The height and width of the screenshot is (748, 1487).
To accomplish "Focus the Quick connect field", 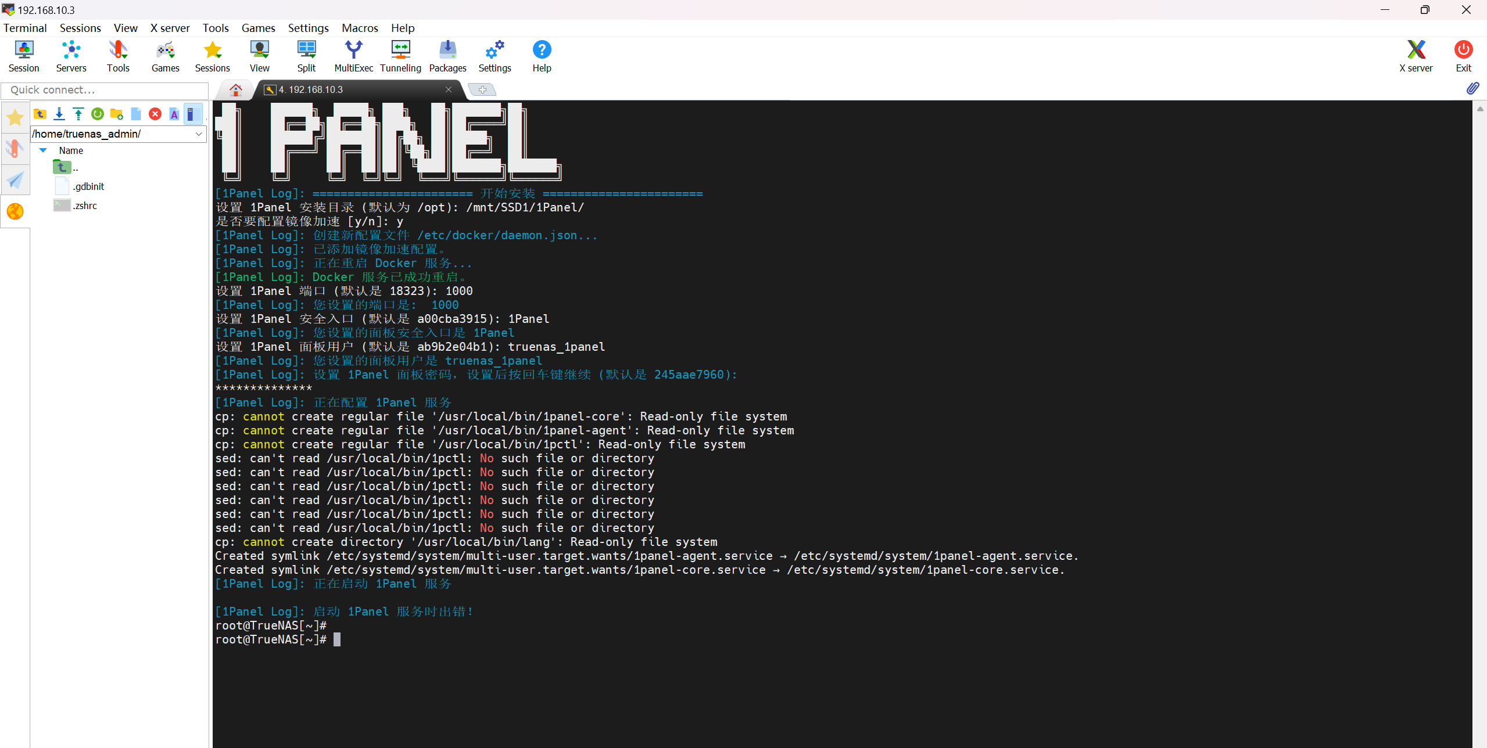I will pos(105,90).
